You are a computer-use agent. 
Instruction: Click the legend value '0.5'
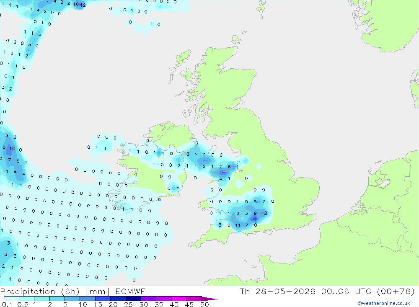pyautogui.click(x=23, y=304)
